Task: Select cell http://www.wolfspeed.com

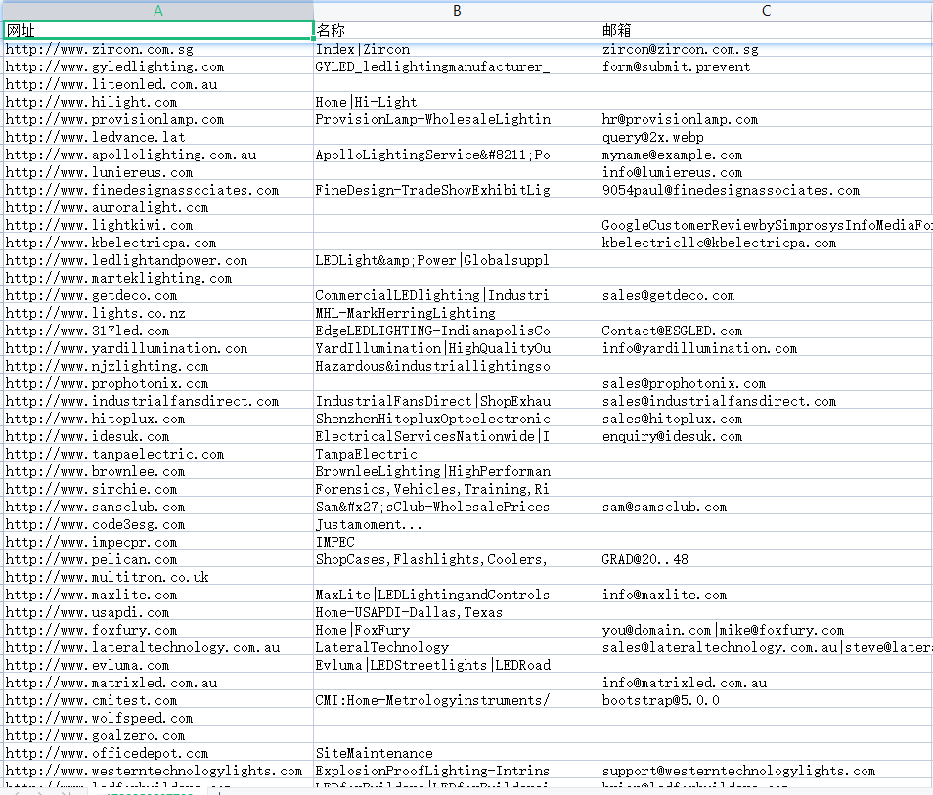Action: coord(158,718)
